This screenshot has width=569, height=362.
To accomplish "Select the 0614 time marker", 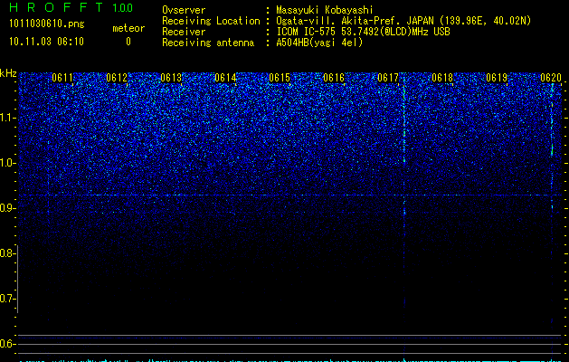I will [x=225, y=78].
